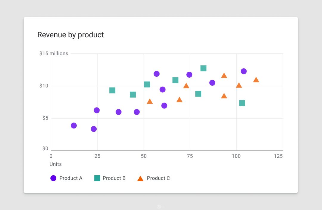
Task: Click the Units axis label
Action: [55, 164]
